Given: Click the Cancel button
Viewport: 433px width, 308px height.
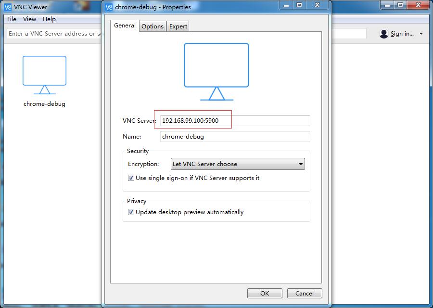Looking at the screenshot, I should 305,294.
